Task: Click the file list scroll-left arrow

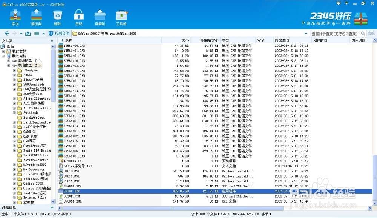Action: tap(60, 208)
